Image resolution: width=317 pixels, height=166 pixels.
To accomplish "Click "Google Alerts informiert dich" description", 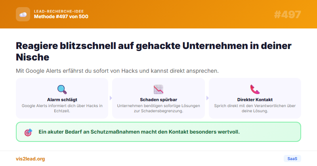I will (x=62, y=108).
